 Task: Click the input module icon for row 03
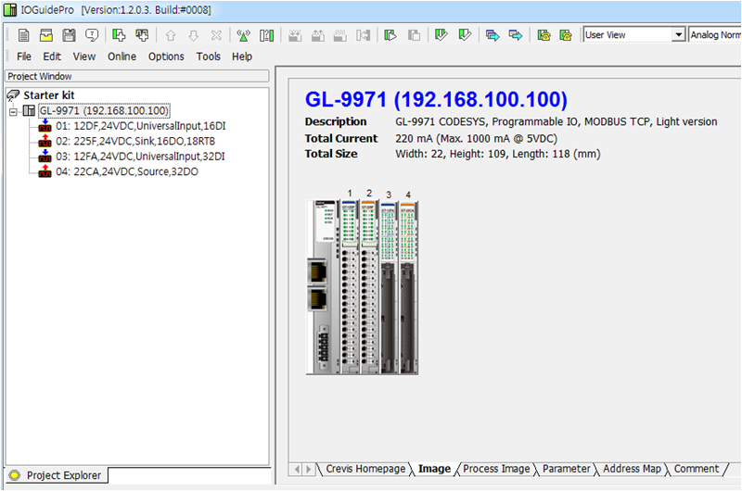point(45,156)
